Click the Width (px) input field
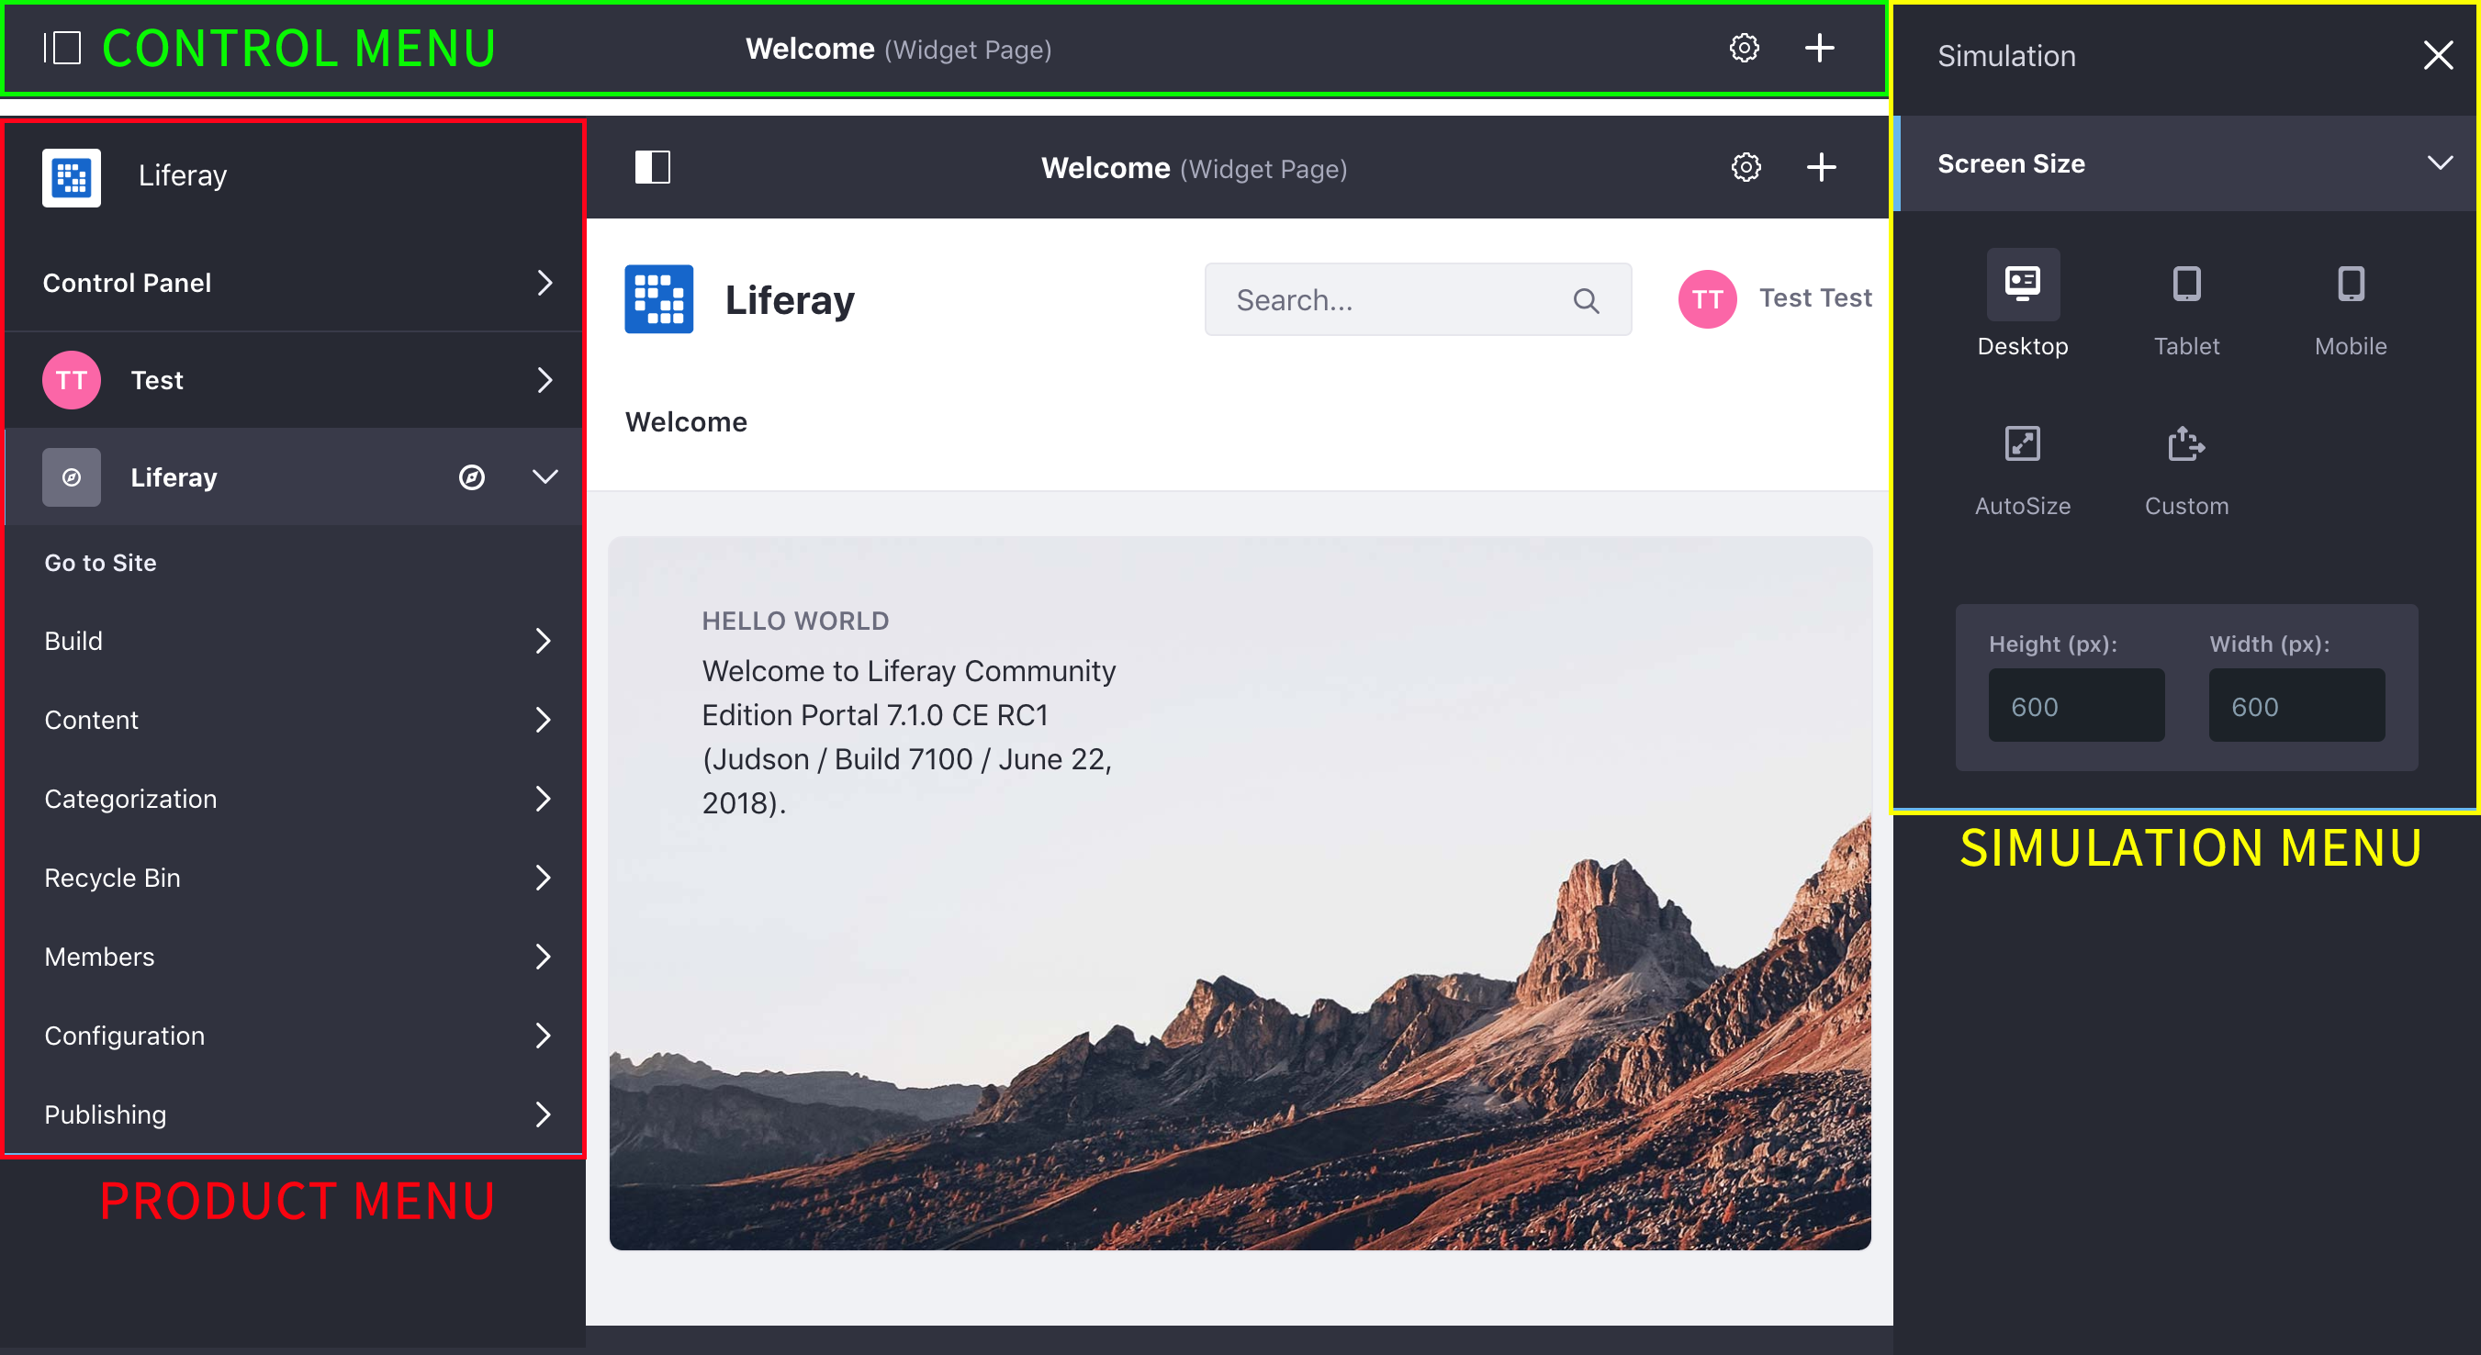The image size is (2481, 1355). point(2297,706)
